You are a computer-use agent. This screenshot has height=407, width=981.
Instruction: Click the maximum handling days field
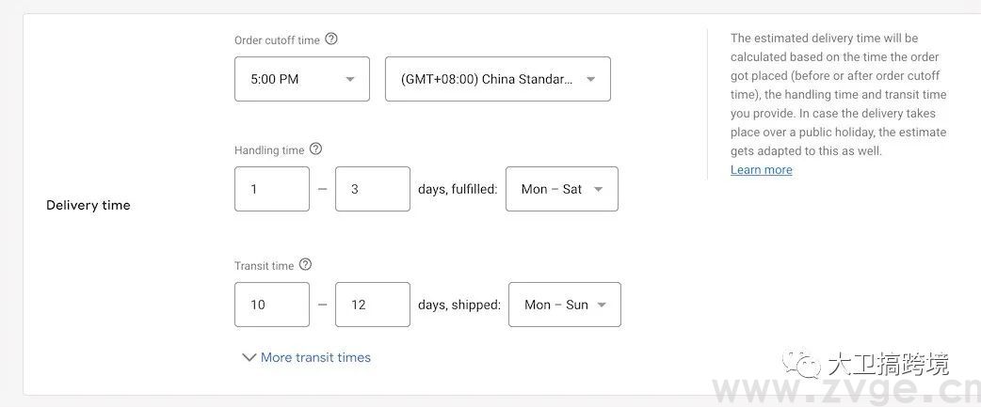coord(372,189)
